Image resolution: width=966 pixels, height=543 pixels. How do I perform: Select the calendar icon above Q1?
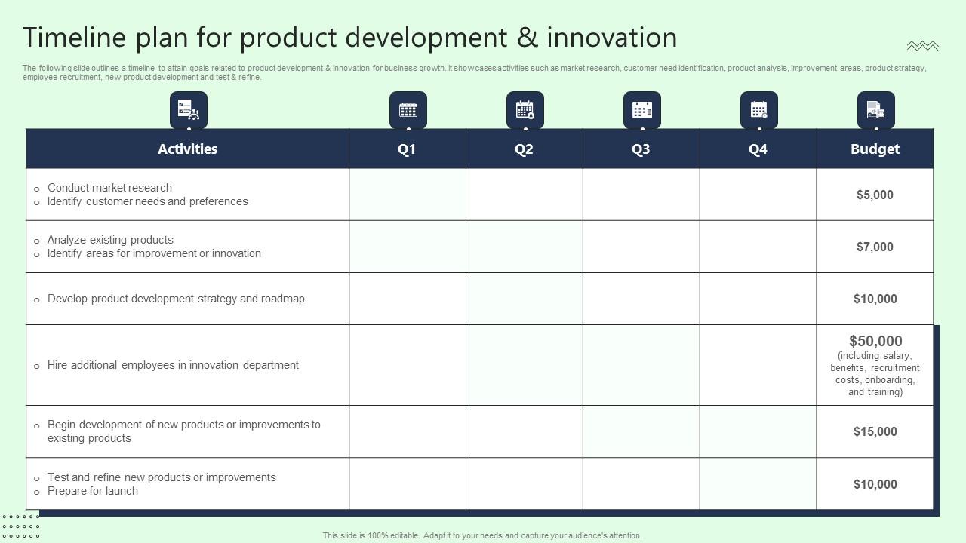pos(408,110)
